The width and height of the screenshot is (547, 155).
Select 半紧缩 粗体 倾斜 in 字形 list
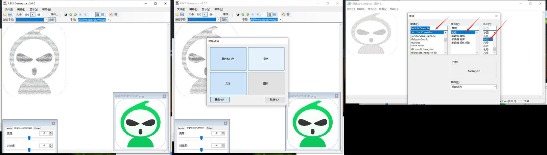click(x=460, y=43)
